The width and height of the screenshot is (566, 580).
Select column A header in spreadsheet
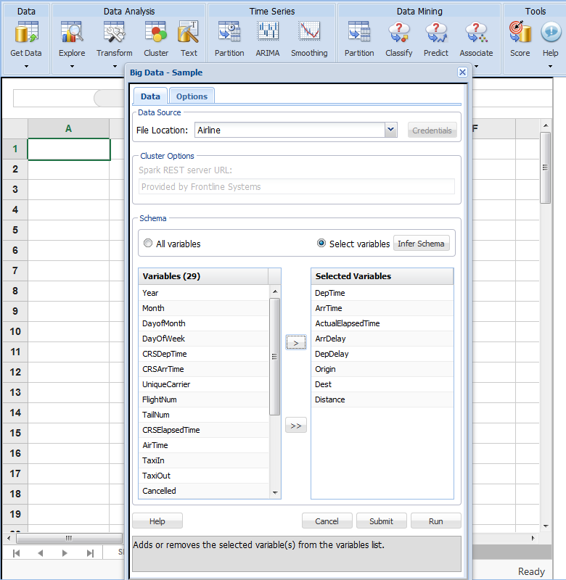tap(68, 128)
